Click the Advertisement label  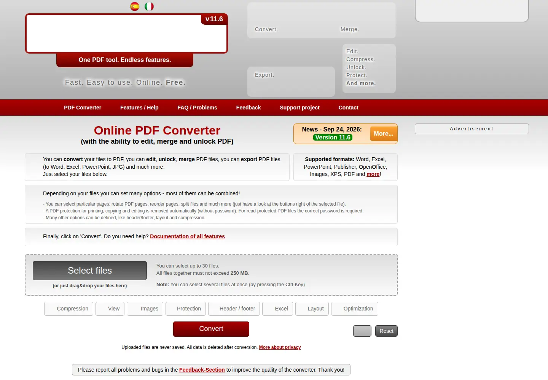[x=472, y=129]
